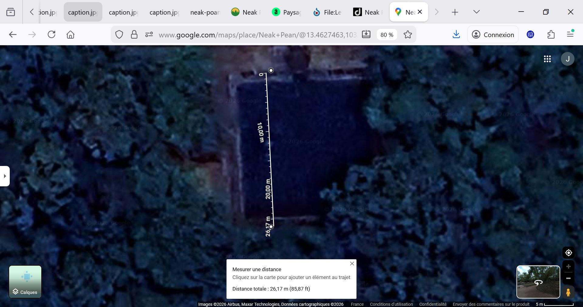
Task: Zoom out the map with minus button
Action: point(568,278)
